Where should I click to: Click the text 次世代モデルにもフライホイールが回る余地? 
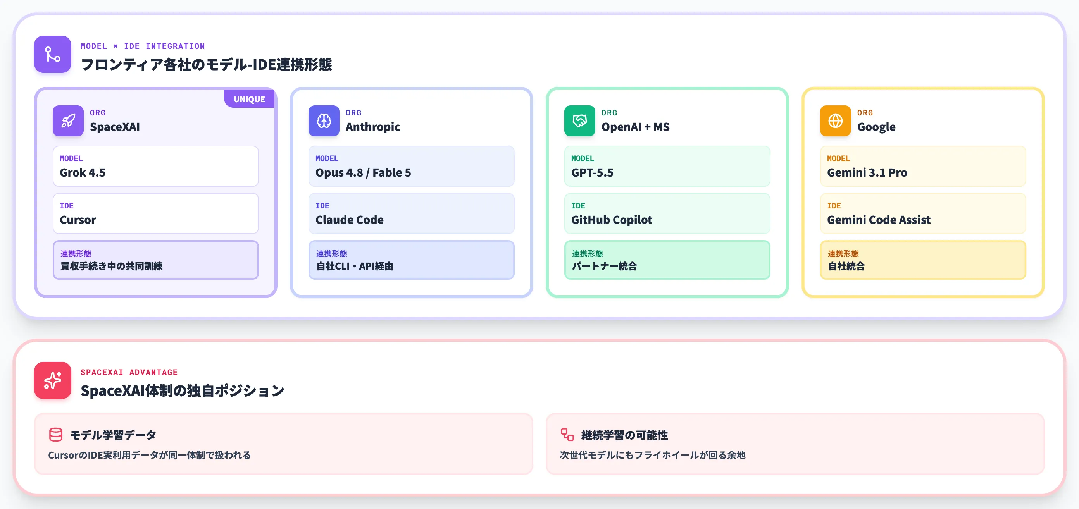pyautogui.click(x=653, y=455)
